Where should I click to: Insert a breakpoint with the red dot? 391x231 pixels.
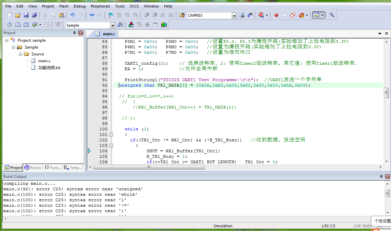coord(276,15)
